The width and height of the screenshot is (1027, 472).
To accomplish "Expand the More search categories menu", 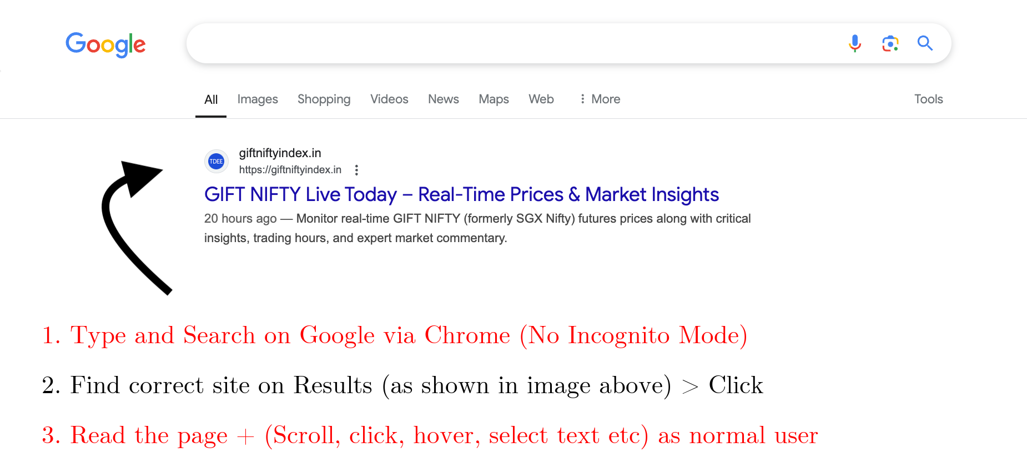I will [x=605, y=99].
